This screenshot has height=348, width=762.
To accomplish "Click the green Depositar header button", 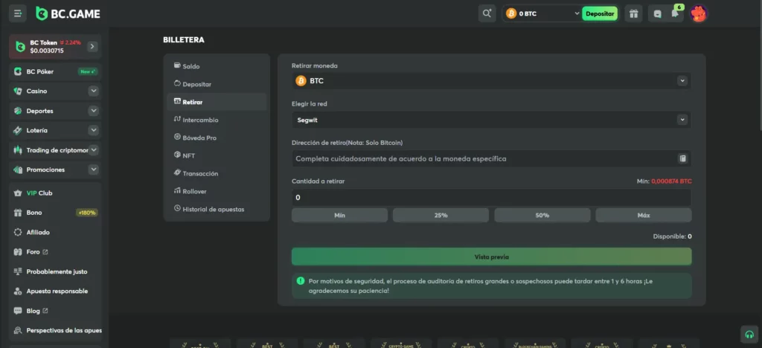I will click(600, 13).
